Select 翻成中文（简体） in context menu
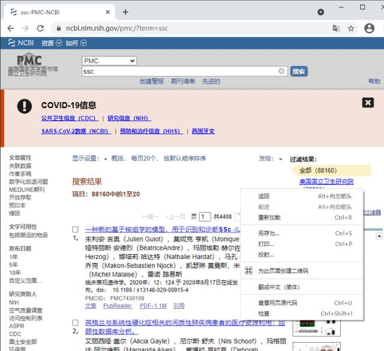 click(302, 287)
